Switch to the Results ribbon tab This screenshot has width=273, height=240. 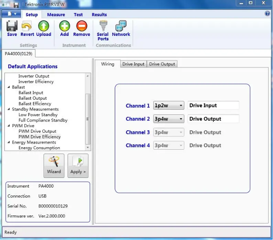click(99, 15)
